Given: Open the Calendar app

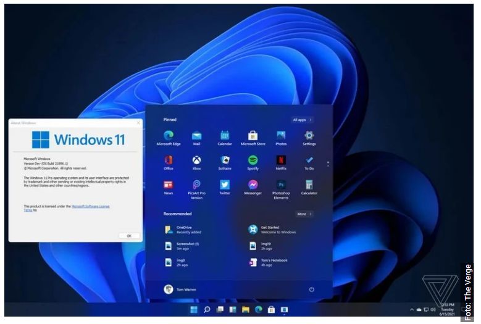Looking at the screenshot, I should click(225, 138).
